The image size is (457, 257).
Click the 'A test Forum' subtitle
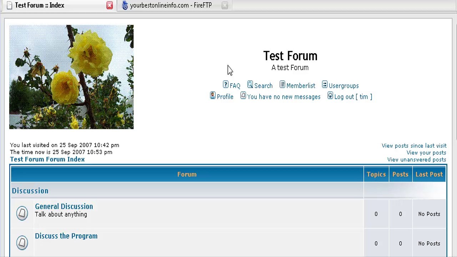point(290,67)
